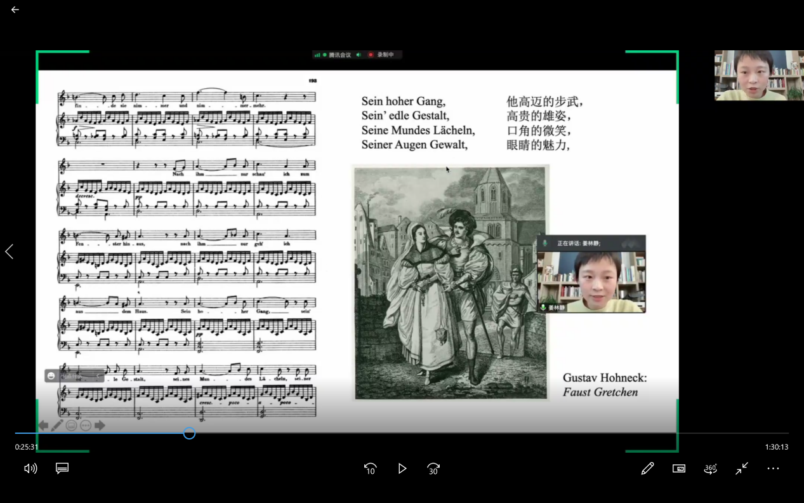Seek to the unplayed part of timeline
The image size is (804, 503).
coord(492,433)
